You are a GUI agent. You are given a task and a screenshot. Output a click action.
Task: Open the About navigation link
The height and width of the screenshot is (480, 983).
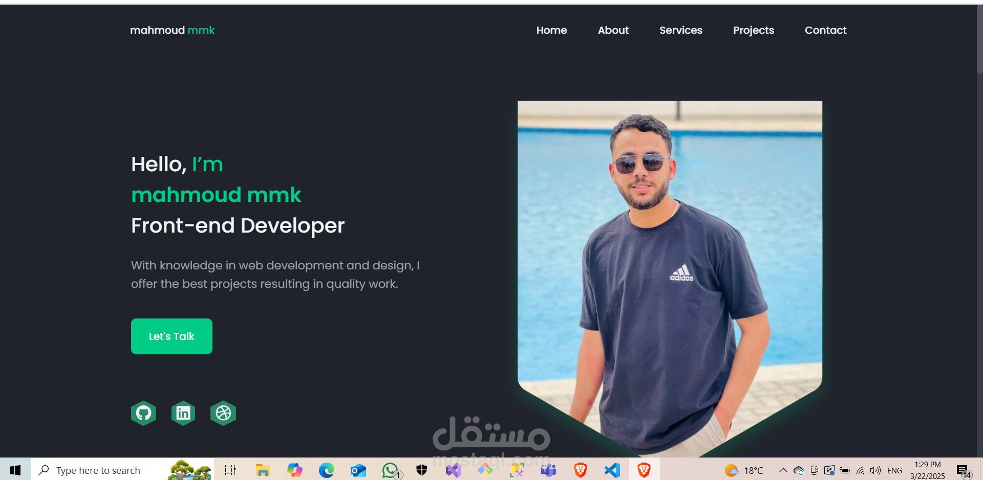(x=613, y=30)
